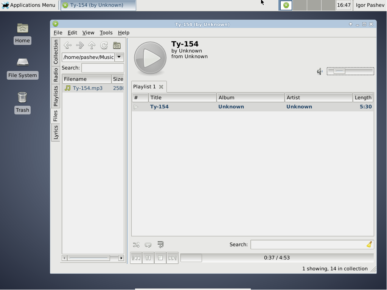
Task: Open the Tools menu
Action: click(106, 32)
